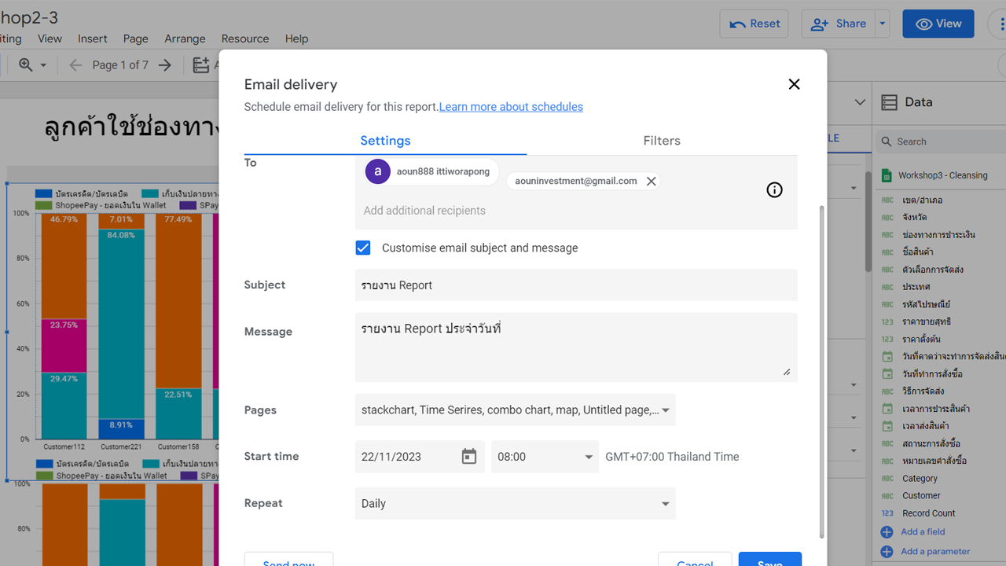The width and height of the screenshot is (1006, 566).
Task: Click the ABC icon beside Category field
Action: [887, 479]
